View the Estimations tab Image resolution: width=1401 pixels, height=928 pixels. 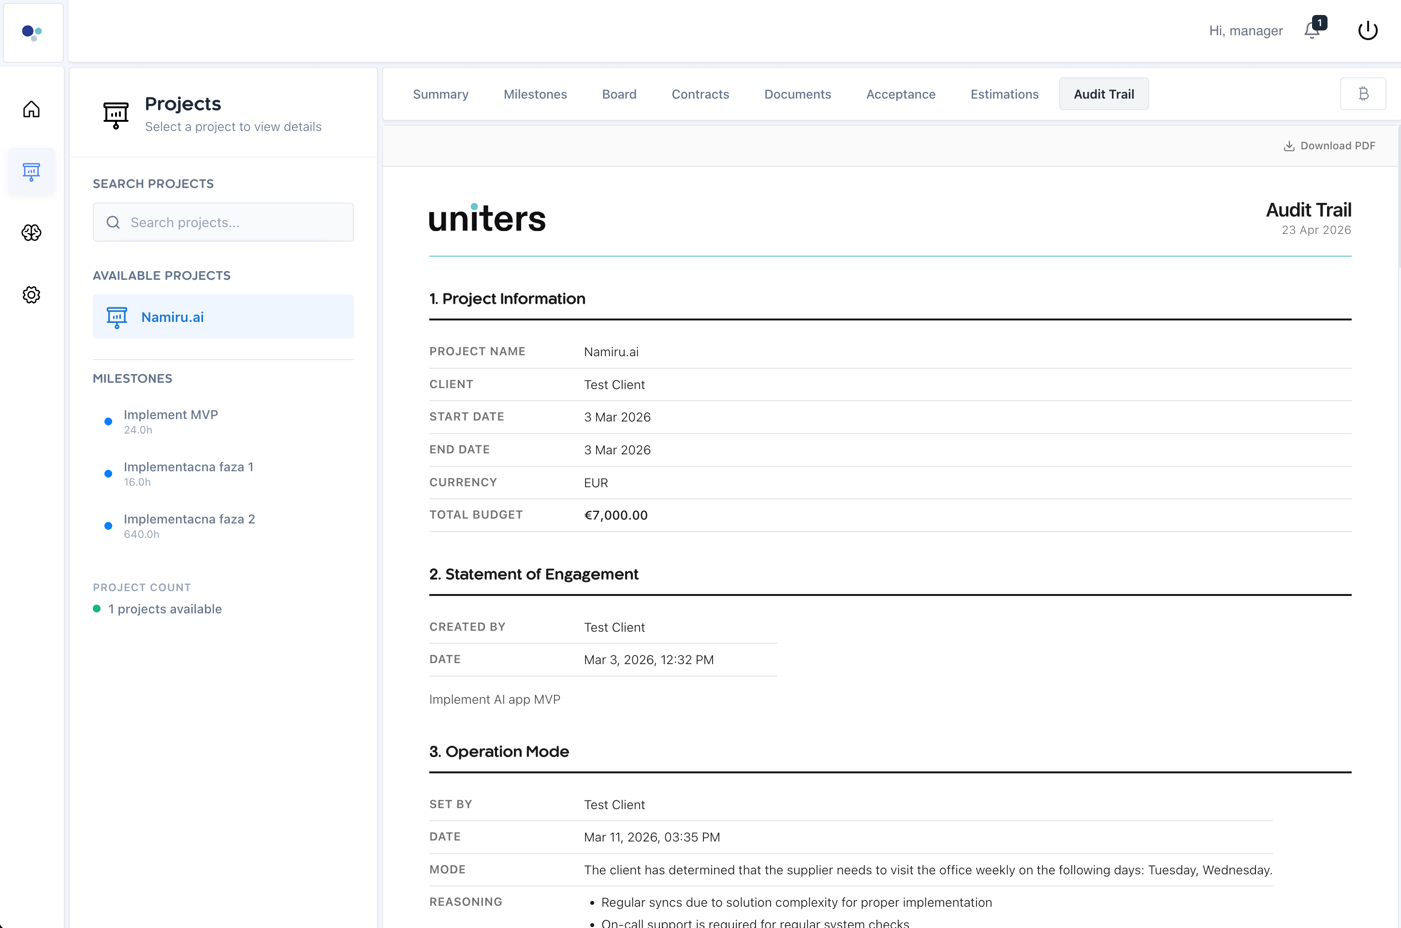pyautogui.click(x=1004, y=94)
